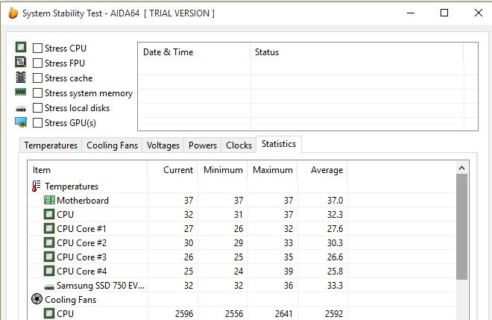Toggle the Stress local disks checkbox
492x320 pixels.
(x=38, y=107)
